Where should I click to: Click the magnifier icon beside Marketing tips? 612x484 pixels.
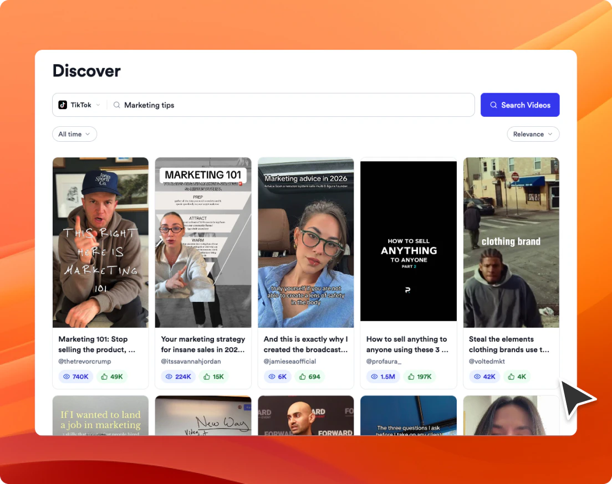(x=116, y=105)
